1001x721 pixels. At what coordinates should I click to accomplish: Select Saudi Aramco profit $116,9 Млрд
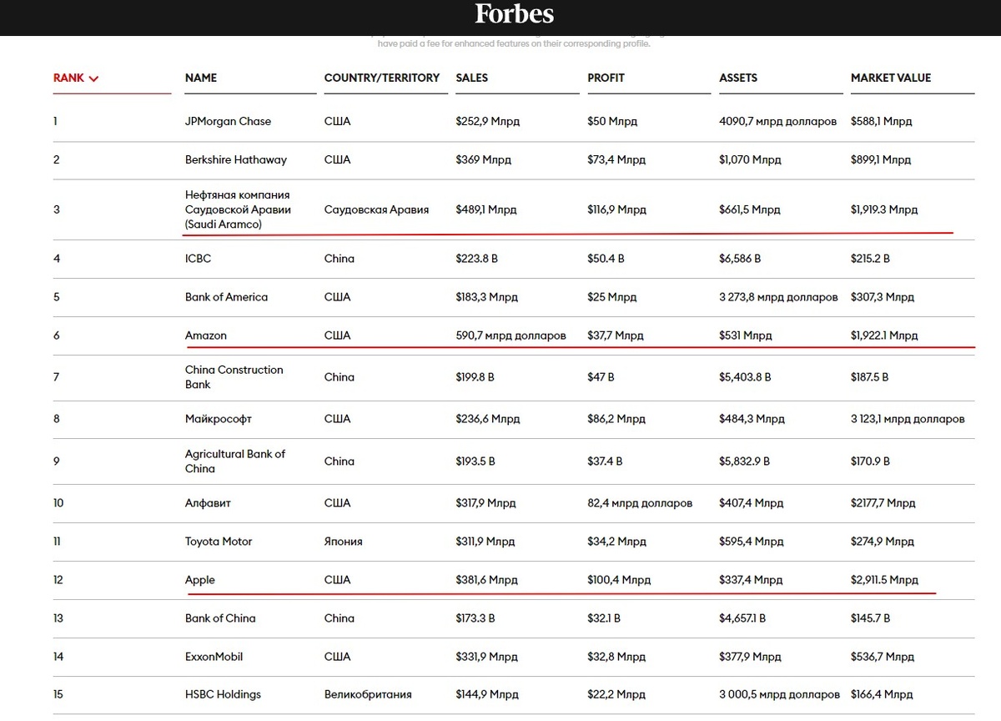(x=617, y=209)
